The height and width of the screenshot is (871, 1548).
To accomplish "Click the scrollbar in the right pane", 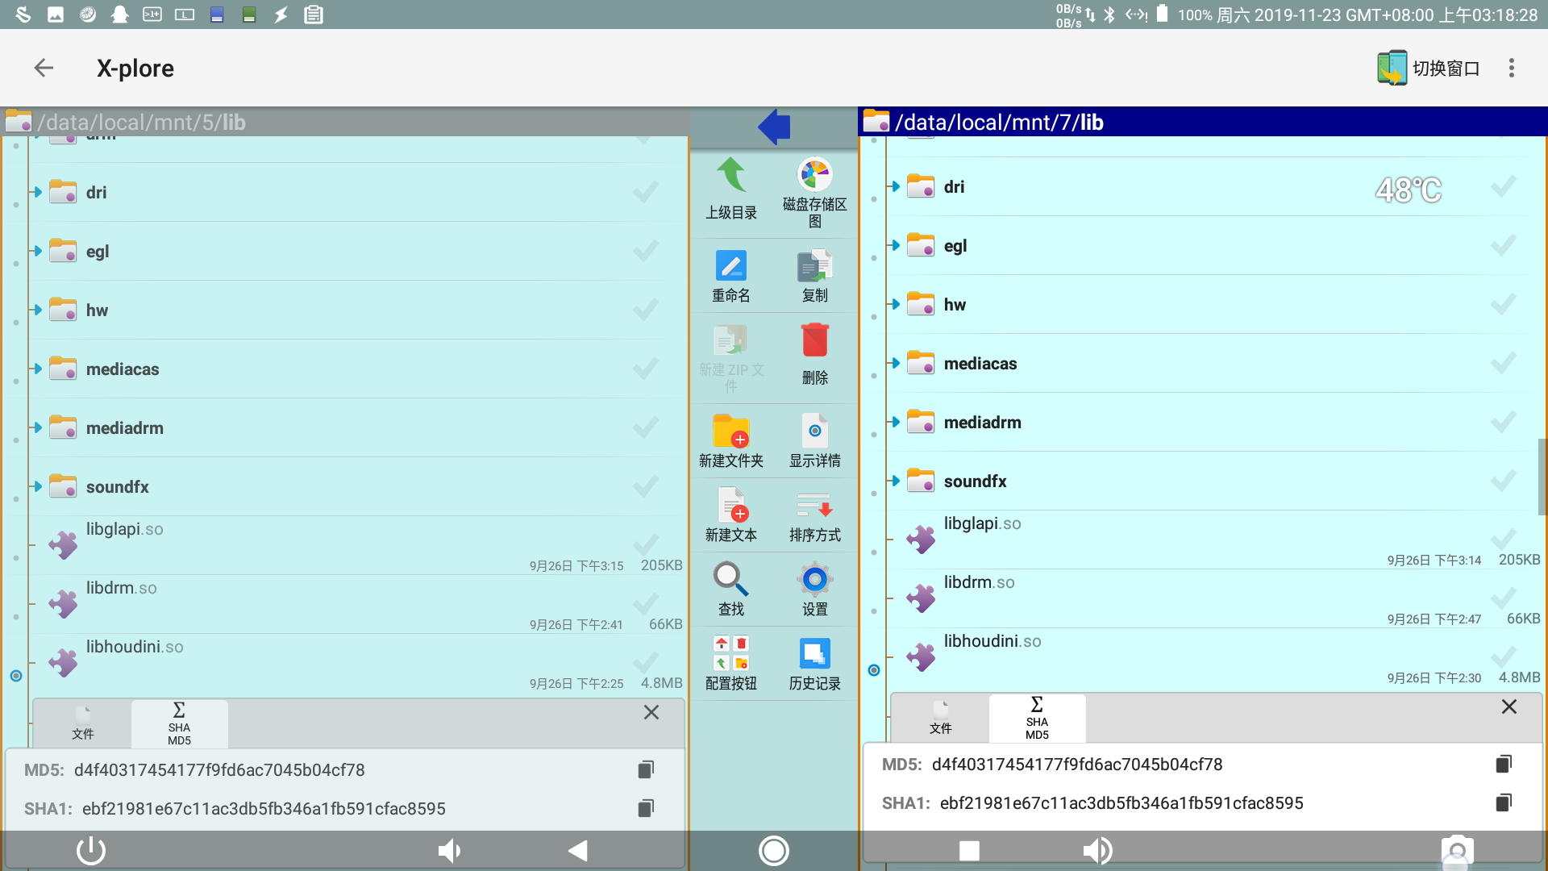I will point(1542,476).
